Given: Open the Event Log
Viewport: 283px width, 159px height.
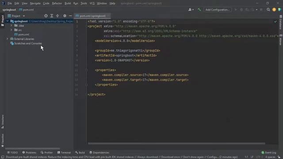Looking at the screenshot, I should click(x=269, y=152).
